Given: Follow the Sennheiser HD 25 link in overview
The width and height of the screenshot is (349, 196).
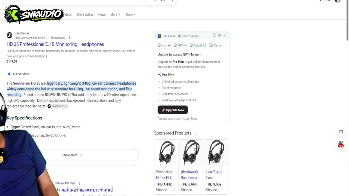Looking at the screenshot, I should pyautogui.click(x=26, y=83).
